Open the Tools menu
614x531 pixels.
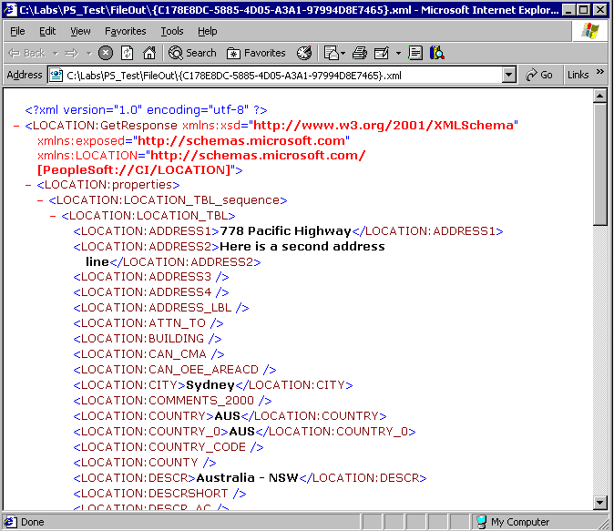tap(172, 31)
